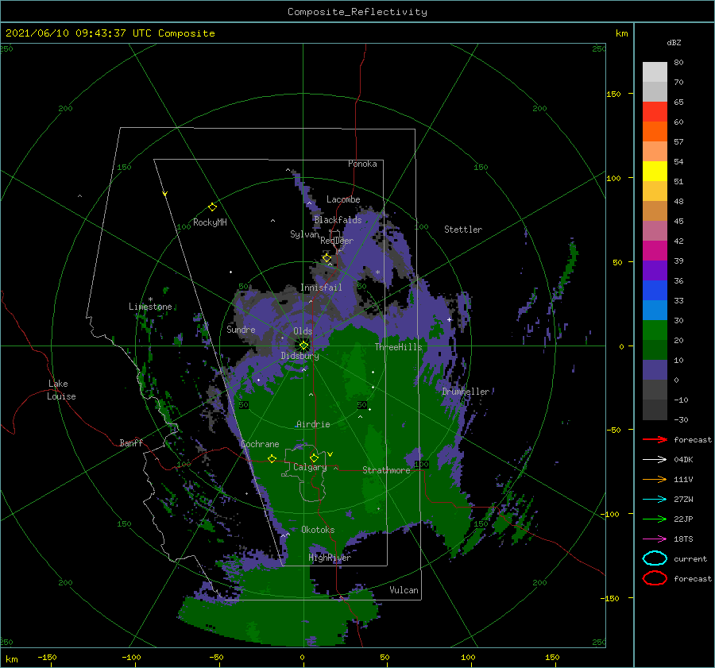Click the Banff town label

click(131, 442)
